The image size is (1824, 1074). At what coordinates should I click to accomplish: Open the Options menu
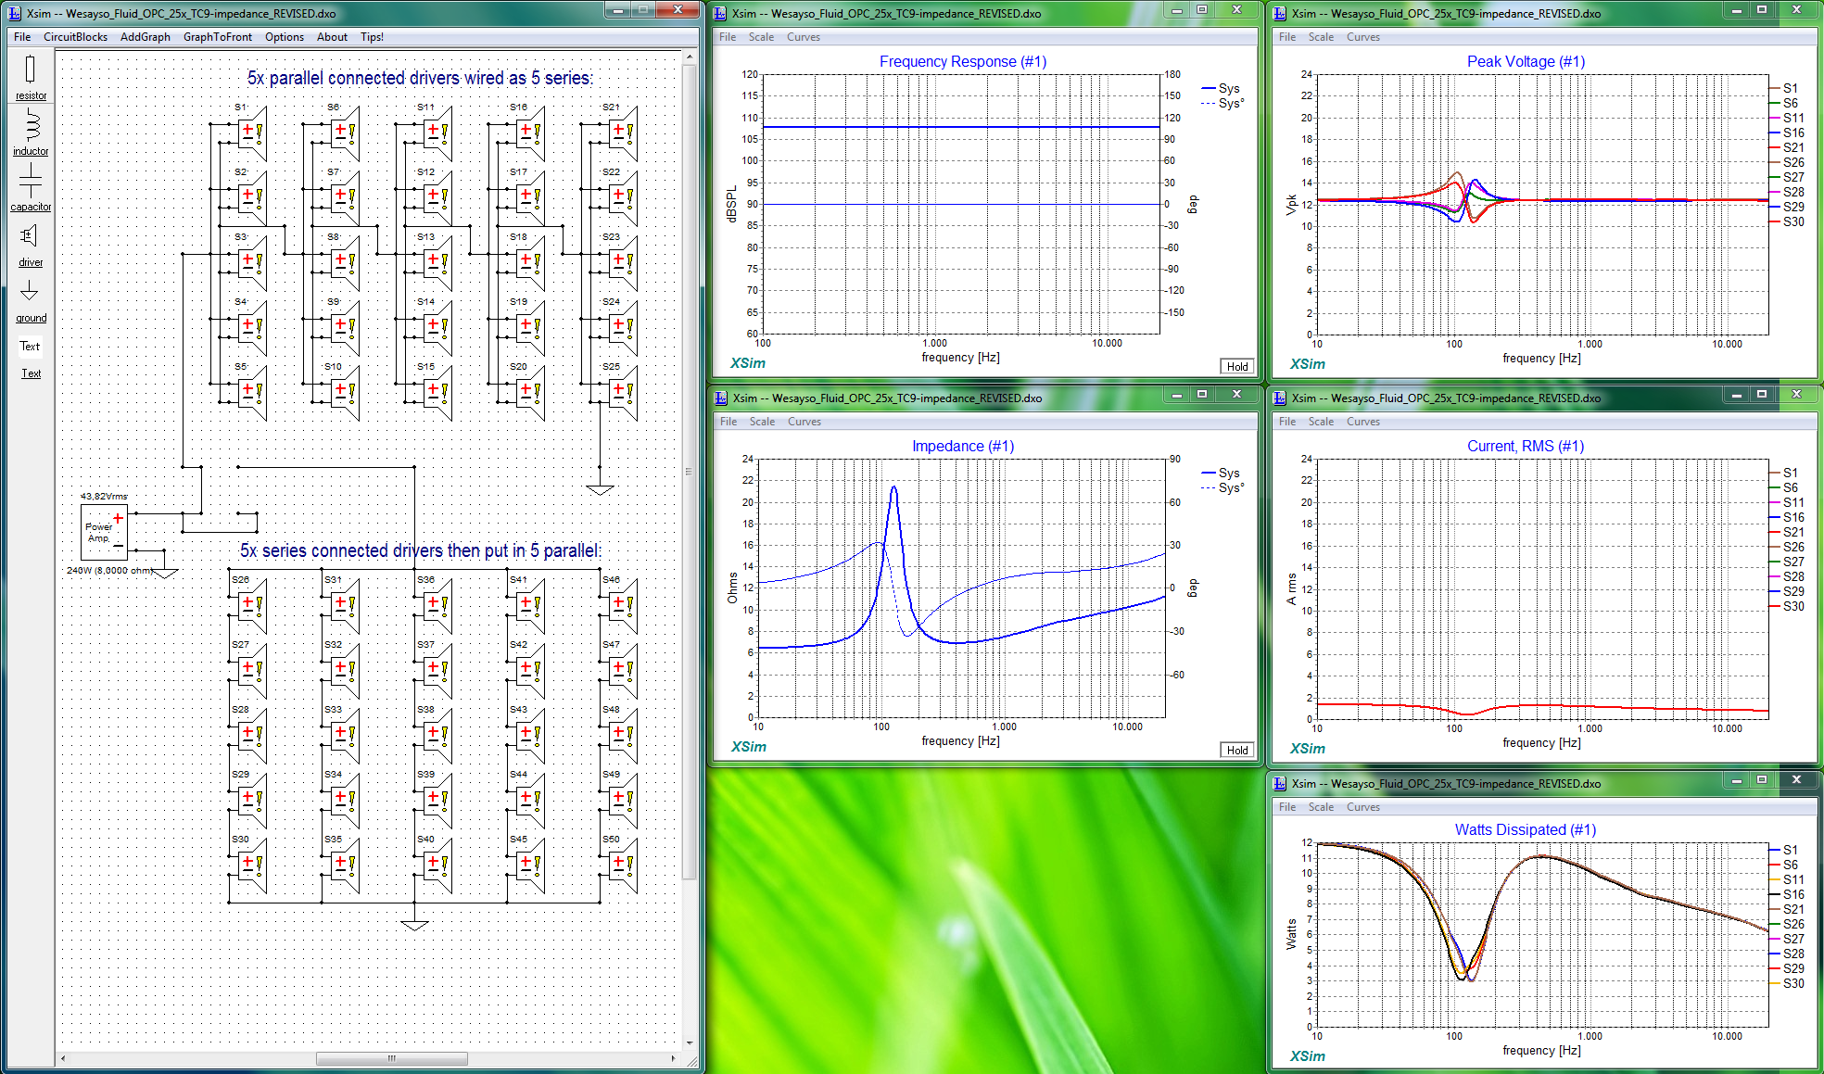coord(285,37)
